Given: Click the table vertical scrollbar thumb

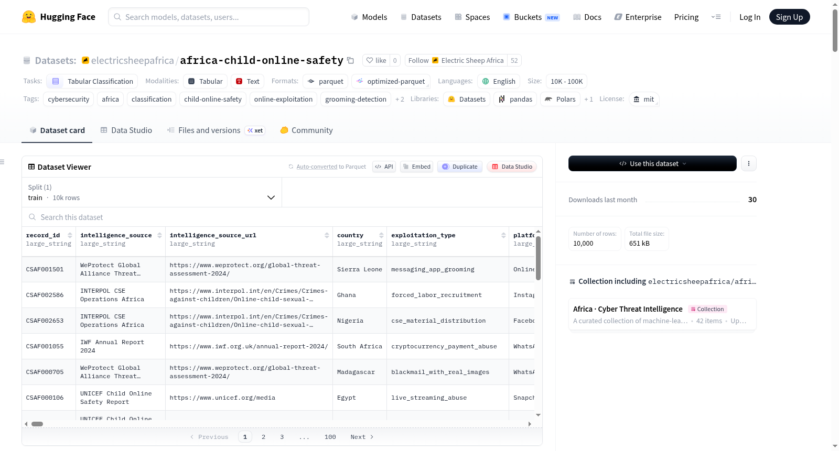Looking at the screenshot, I should click(538, 258).
